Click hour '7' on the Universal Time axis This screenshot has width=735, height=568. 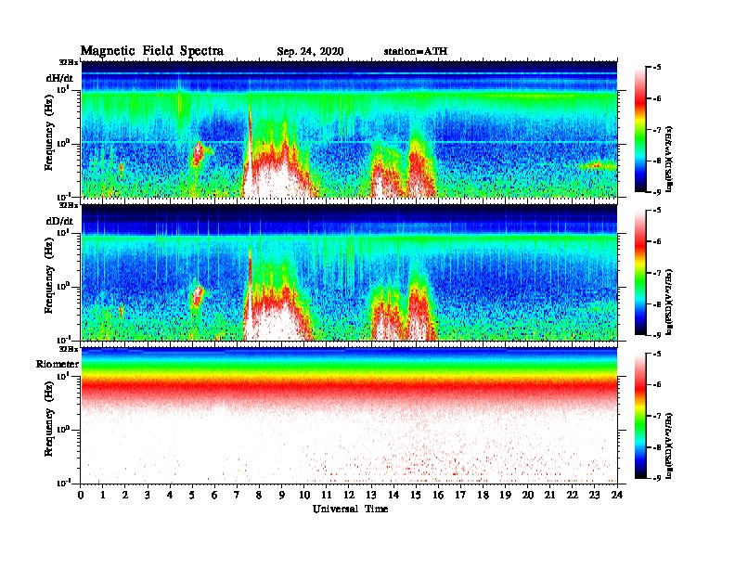(x=238, y=496)
